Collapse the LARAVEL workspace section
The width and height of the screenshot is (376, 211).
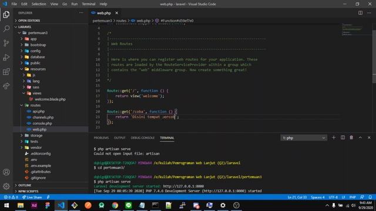(x=51, y=27)
